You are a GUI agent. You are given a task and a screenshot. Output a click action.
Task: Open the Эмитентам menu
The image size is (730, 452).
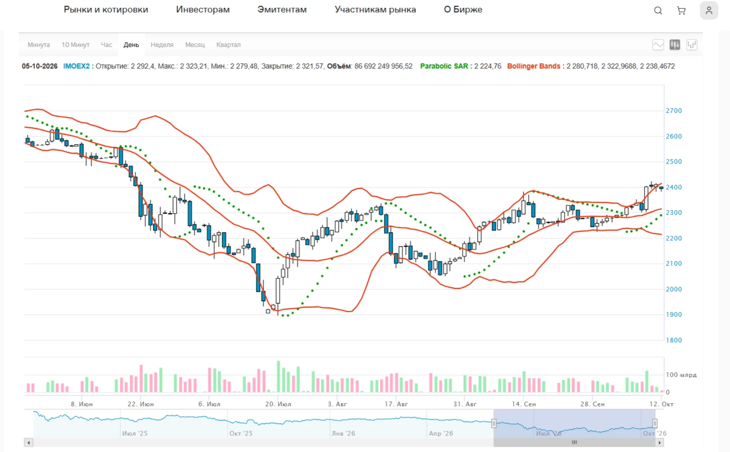pyautogui.click(x=282, y=9)
